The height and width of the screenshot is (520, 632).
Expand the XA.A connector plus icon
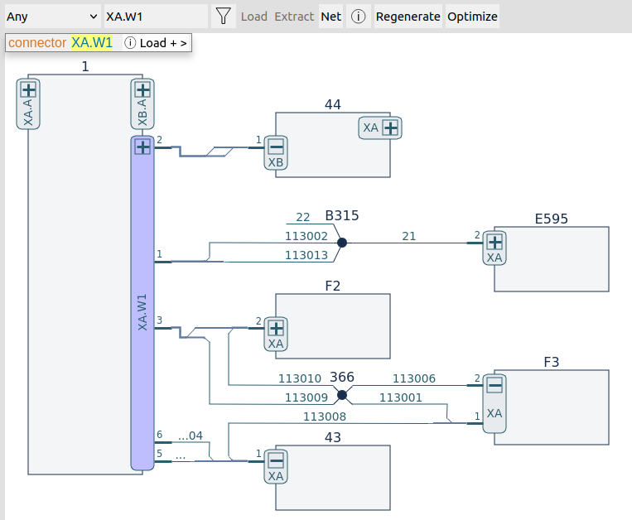29,90
